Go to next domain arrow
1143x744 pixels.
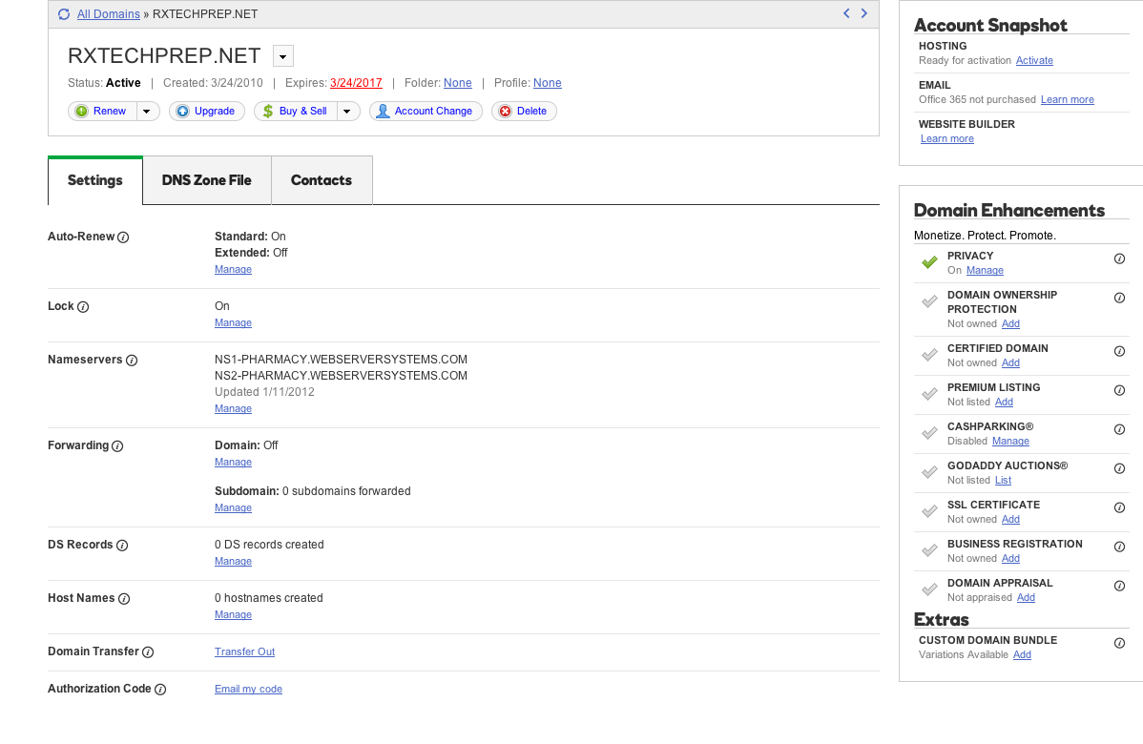tap(863, 13)
